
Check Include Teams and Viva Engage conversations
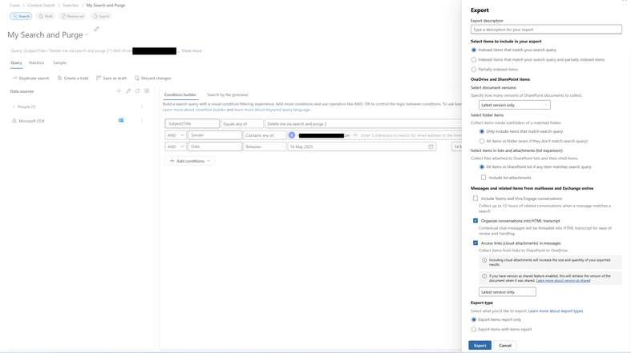(x=475, y=199)
